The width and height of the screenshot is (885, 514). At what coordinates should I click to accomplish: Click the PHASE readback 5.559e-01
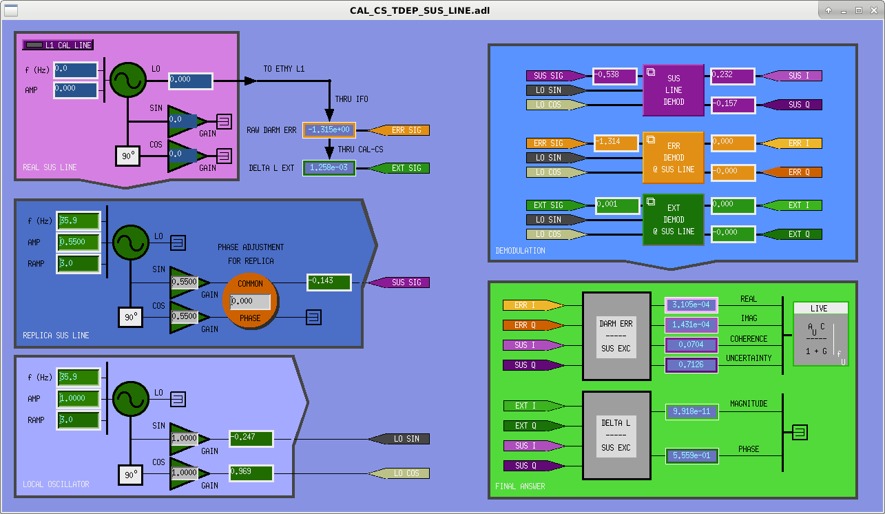[693, 456]
